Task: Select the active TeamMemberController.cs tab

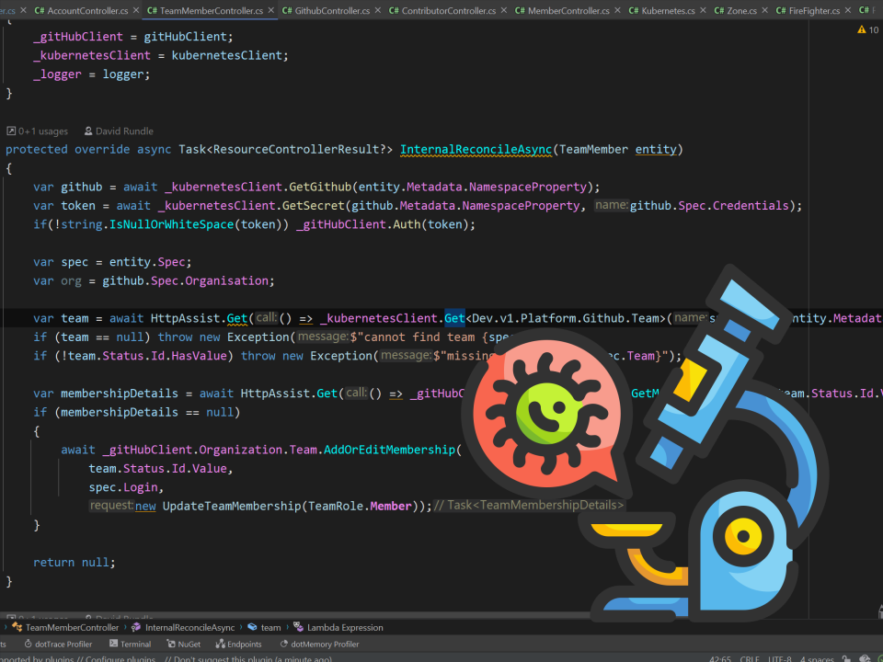Action: [212, 11]
